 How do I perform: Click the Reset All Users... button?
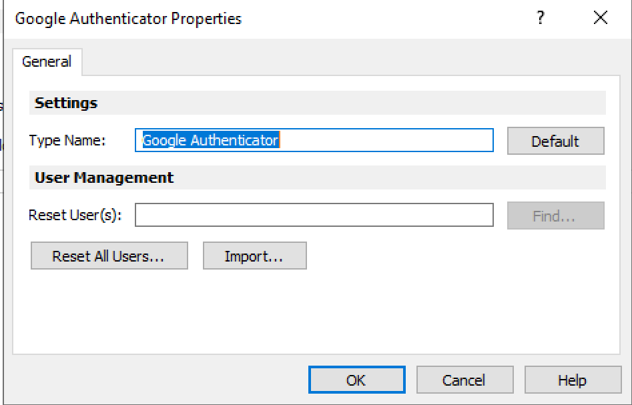click(x=109, y=256)
